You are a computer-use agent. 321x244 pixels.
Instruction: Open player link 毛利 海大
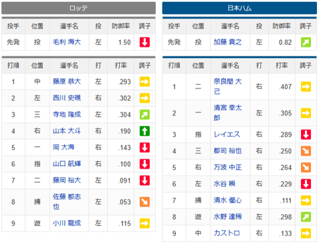pyautogui.click(x=67, y=42)
